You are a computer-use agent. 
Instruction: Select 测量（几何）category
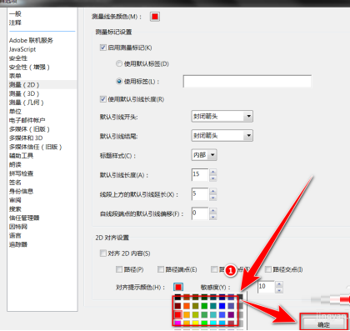click(x=27, y=103)
